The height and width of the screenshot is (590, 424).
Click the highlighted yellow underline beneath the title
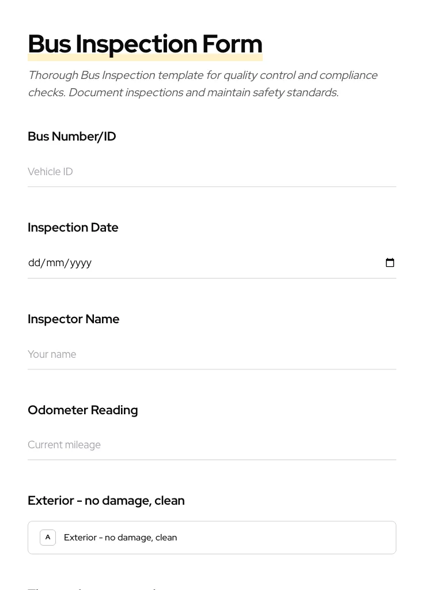click(x=145, y=57)
